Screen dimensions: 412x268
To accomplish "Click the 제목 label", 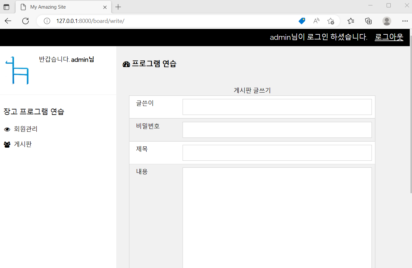I will 142,149.
